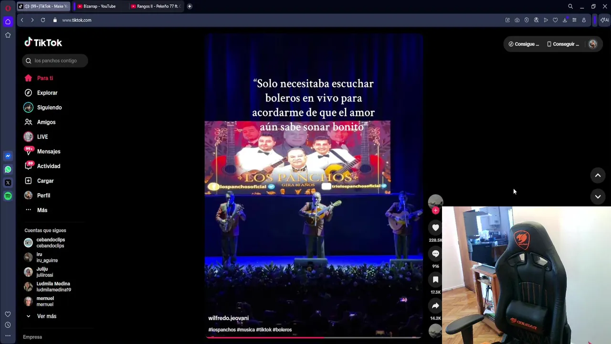Save video to favorites bookmark
This screenshot has width=611, height=344.
(x=435, y=279)
